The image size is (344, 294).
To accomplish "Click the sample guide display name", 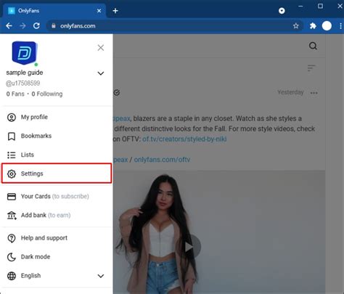I will [25, 73].
